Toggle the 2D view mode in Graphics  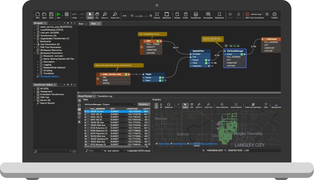tap(156, 105)
